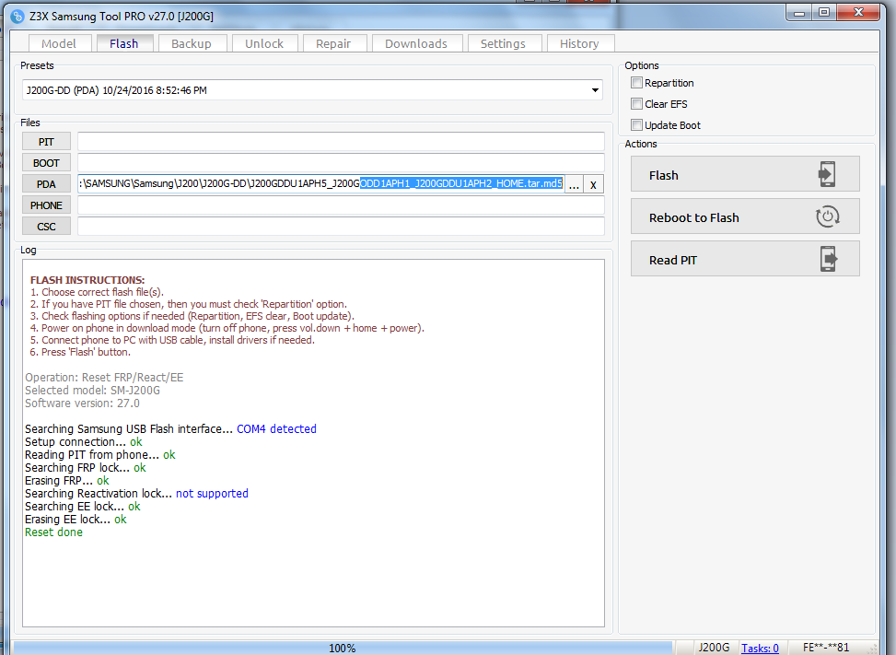Switch to the Model tab
This screenshot has width=896, height=655.
coord(60,43)
